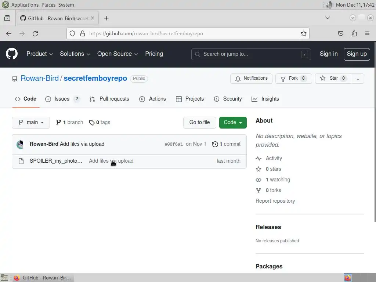Bookmark page with star icon in URL bar
The width and height of the screenshot is (376, 282).
[x=304, y=33]
